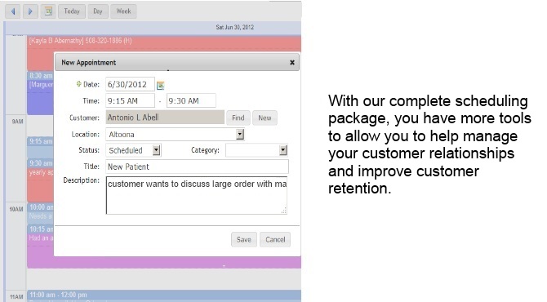547x302 pixels.
Task: Expand the Location dropdown showing Altoona
Action: tap(240, 134)
